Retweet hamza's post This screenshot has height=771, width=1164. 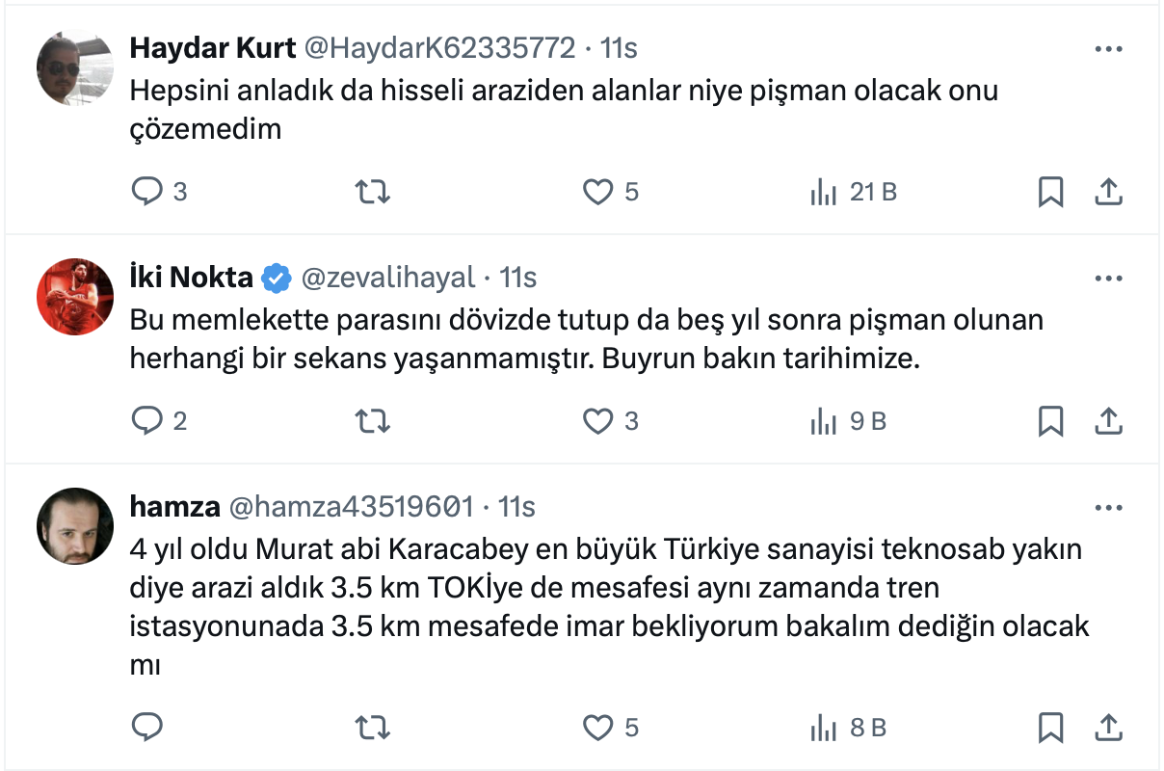pos(373,728)
